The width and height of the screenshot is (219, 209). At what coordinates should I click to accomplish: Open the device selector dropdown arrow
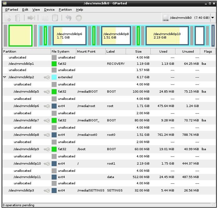[x=213, y=18]
